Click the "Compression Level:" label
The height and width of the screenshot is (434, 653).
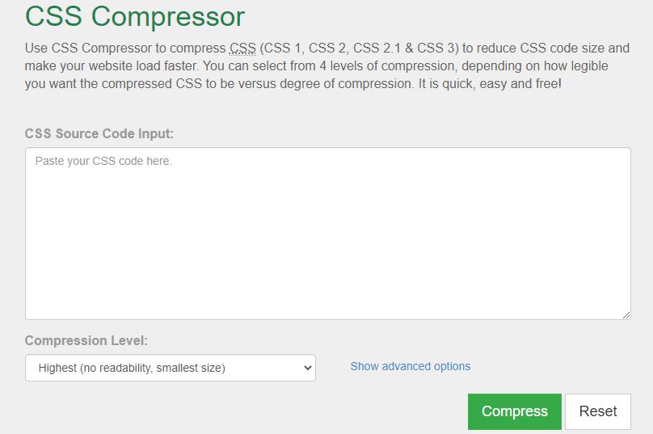(86, 341)
